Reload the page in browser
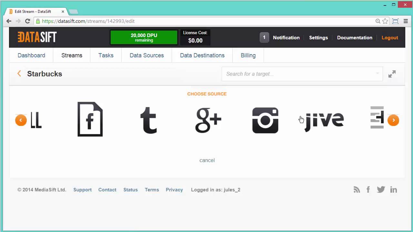This screenshot has width=413, height=232. pyautogui.click(x=28, y=21)
